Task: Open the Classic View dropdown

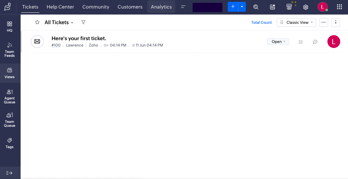Action: pos(296,22)
